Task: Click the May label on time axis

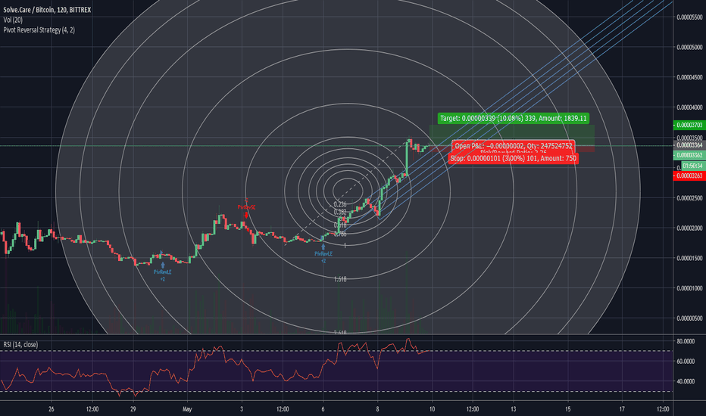Action: [187, 409]
